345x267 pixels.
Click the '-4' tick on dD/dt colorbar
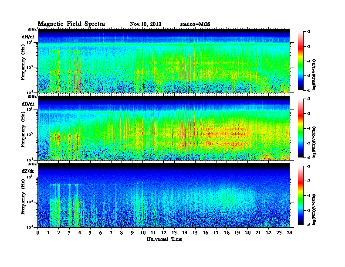click(308, 128)
